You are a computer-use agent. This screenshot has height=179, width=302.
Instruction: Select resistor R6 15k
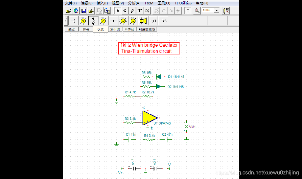[x=146, y=77]
